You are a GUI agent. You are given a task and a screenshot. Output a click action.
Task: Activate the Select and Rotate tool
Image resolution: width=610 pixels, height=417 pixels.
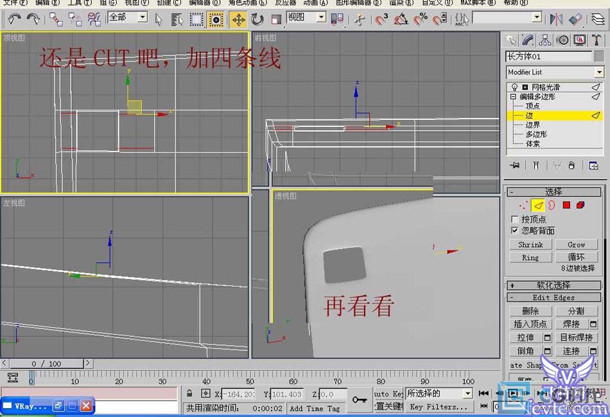(x=257, y=19)
